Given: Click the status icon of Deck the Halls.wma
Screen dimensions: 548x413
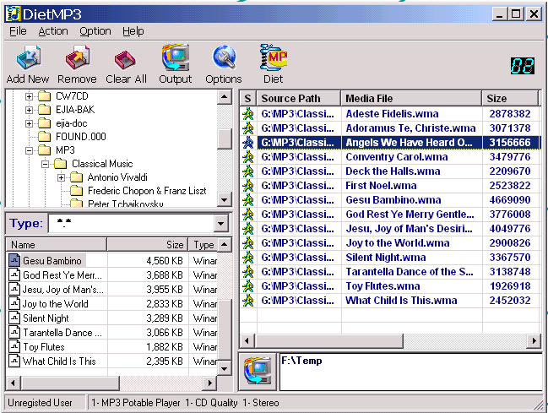Looking at the screenshot, I should coord(248,171).
